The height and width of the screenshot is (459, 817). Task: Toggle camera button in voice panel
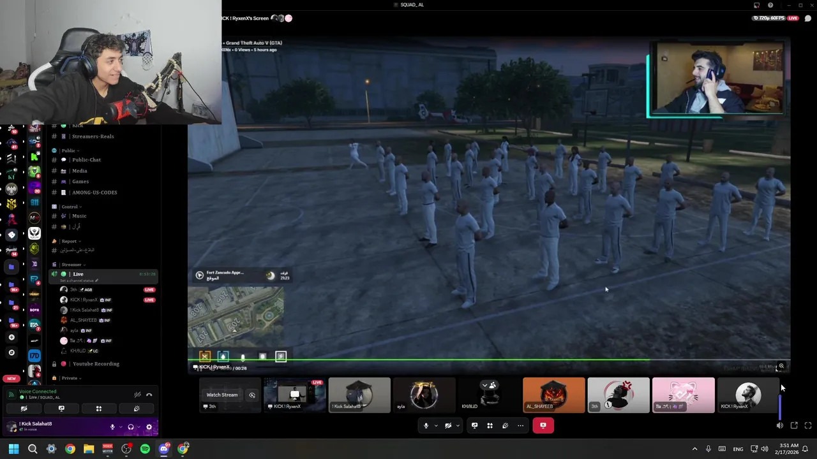24,409
